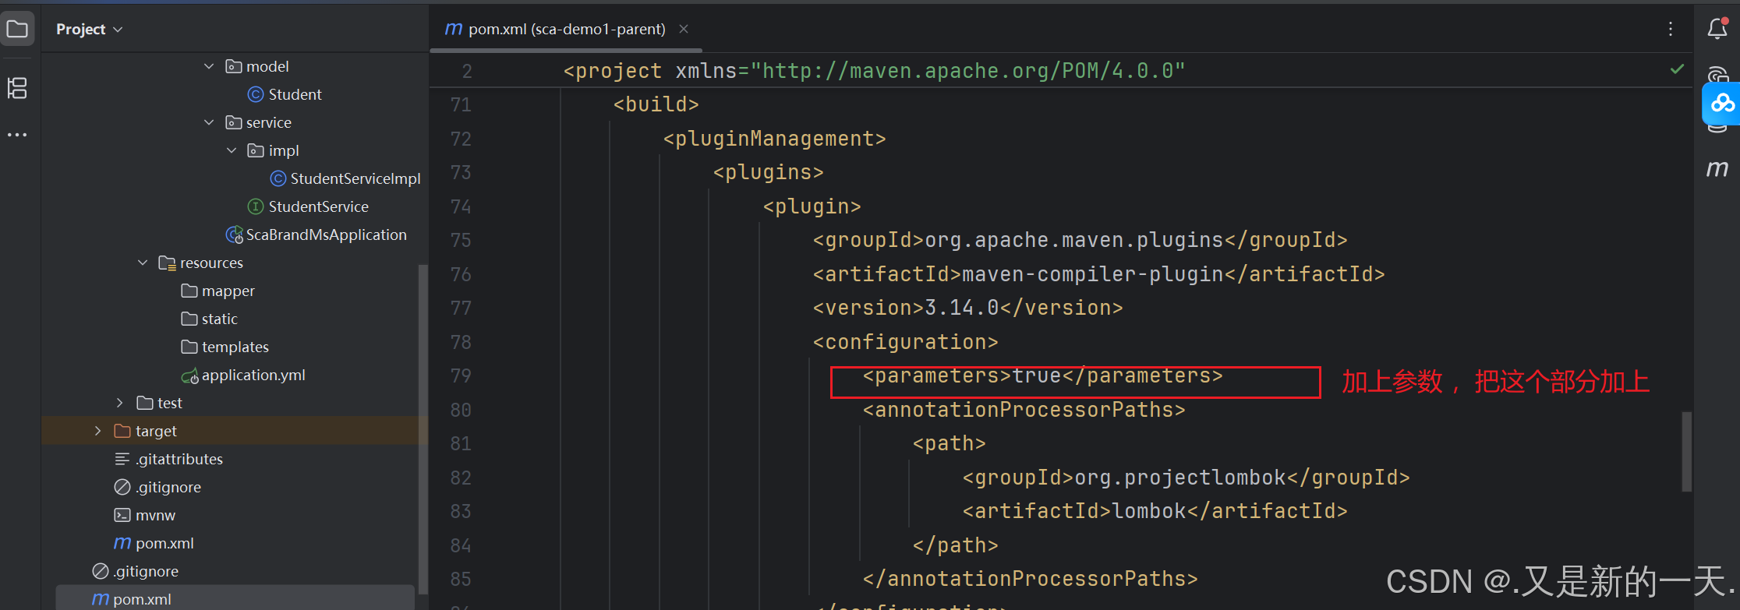Click the editor vertical scrollbar thumb
1740x610 pixels.
(1687, 452)
